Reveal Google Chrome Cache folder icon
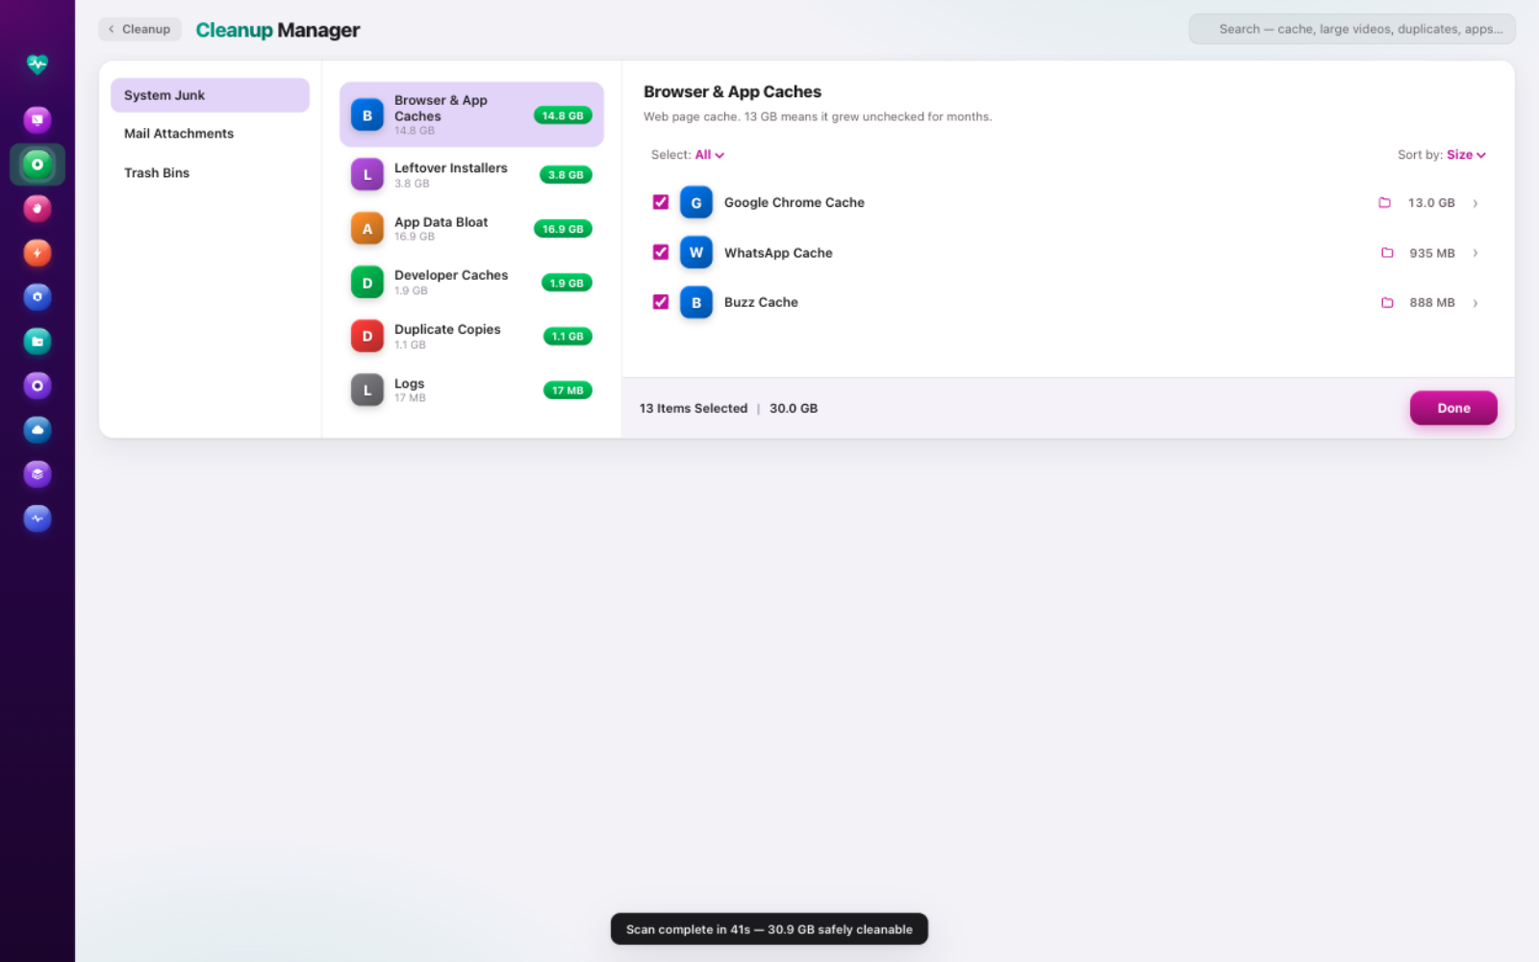 click(1385, 203)
